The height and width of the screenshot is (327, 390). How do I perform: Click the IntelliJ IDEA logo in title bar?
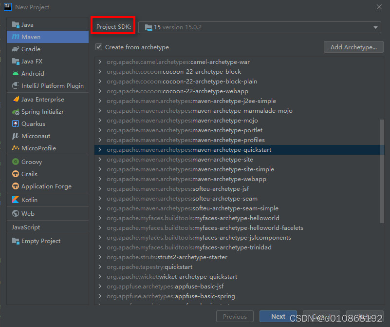point(8,7)
